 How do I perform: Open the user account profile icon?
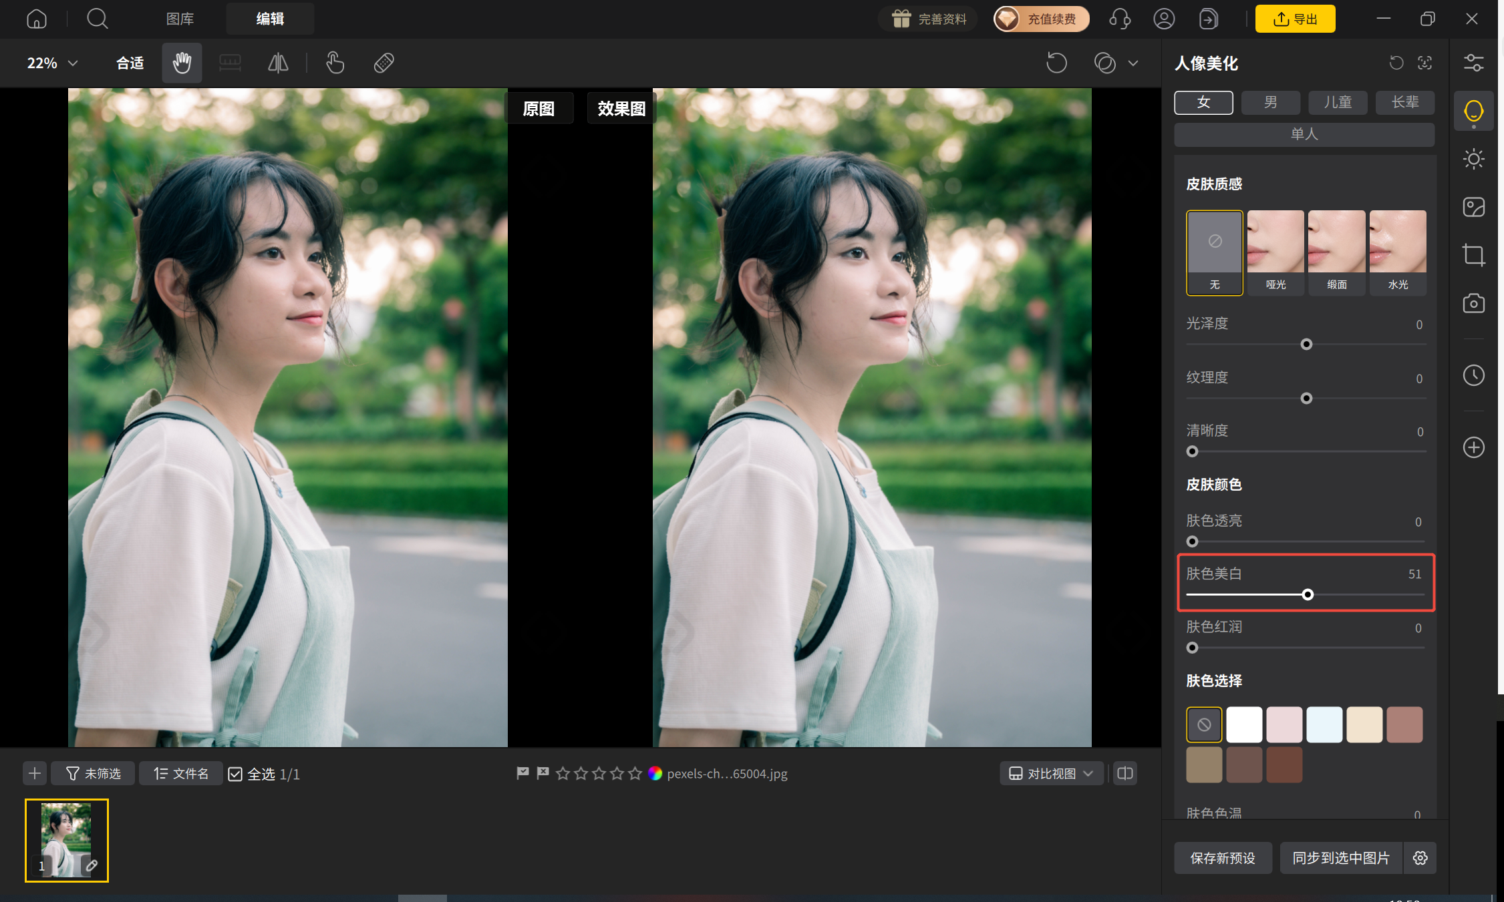click(x=1164, y=19)
